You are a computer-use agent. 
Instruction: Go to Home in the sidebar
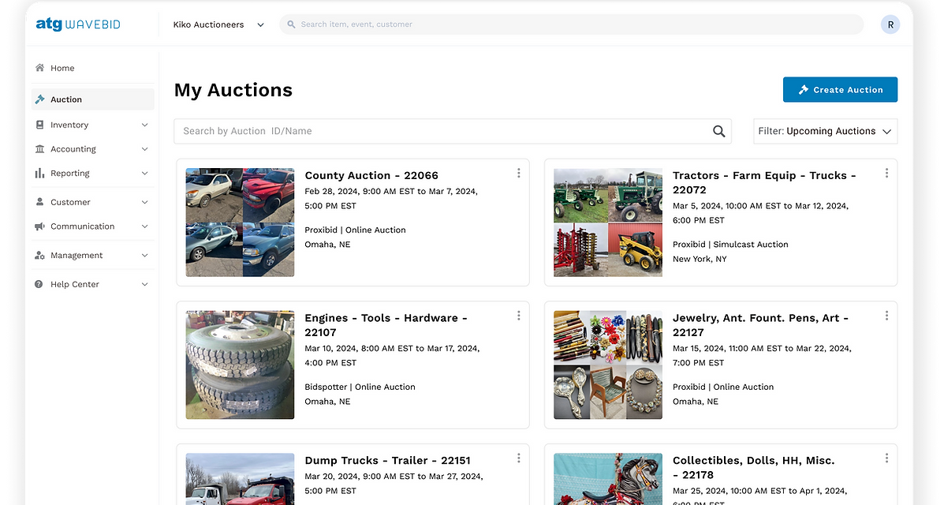tap(93, 68)
